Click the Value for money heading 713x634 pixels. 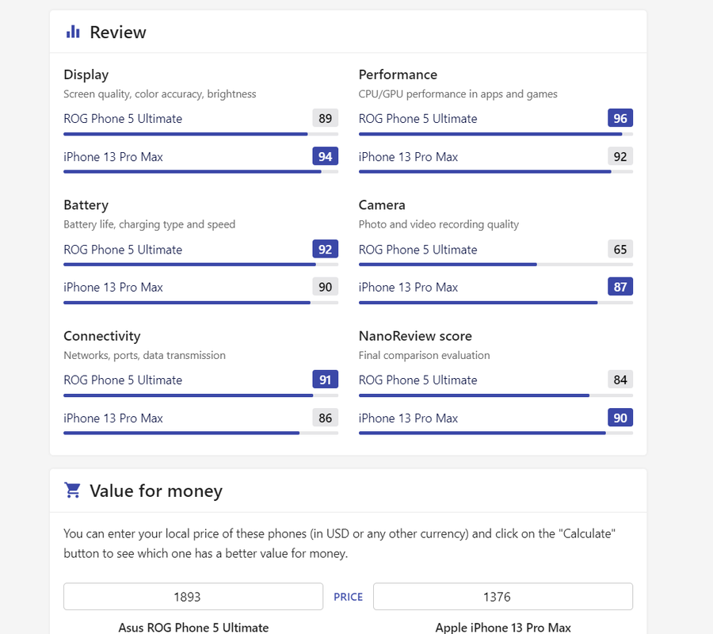(x=156, y=491)
